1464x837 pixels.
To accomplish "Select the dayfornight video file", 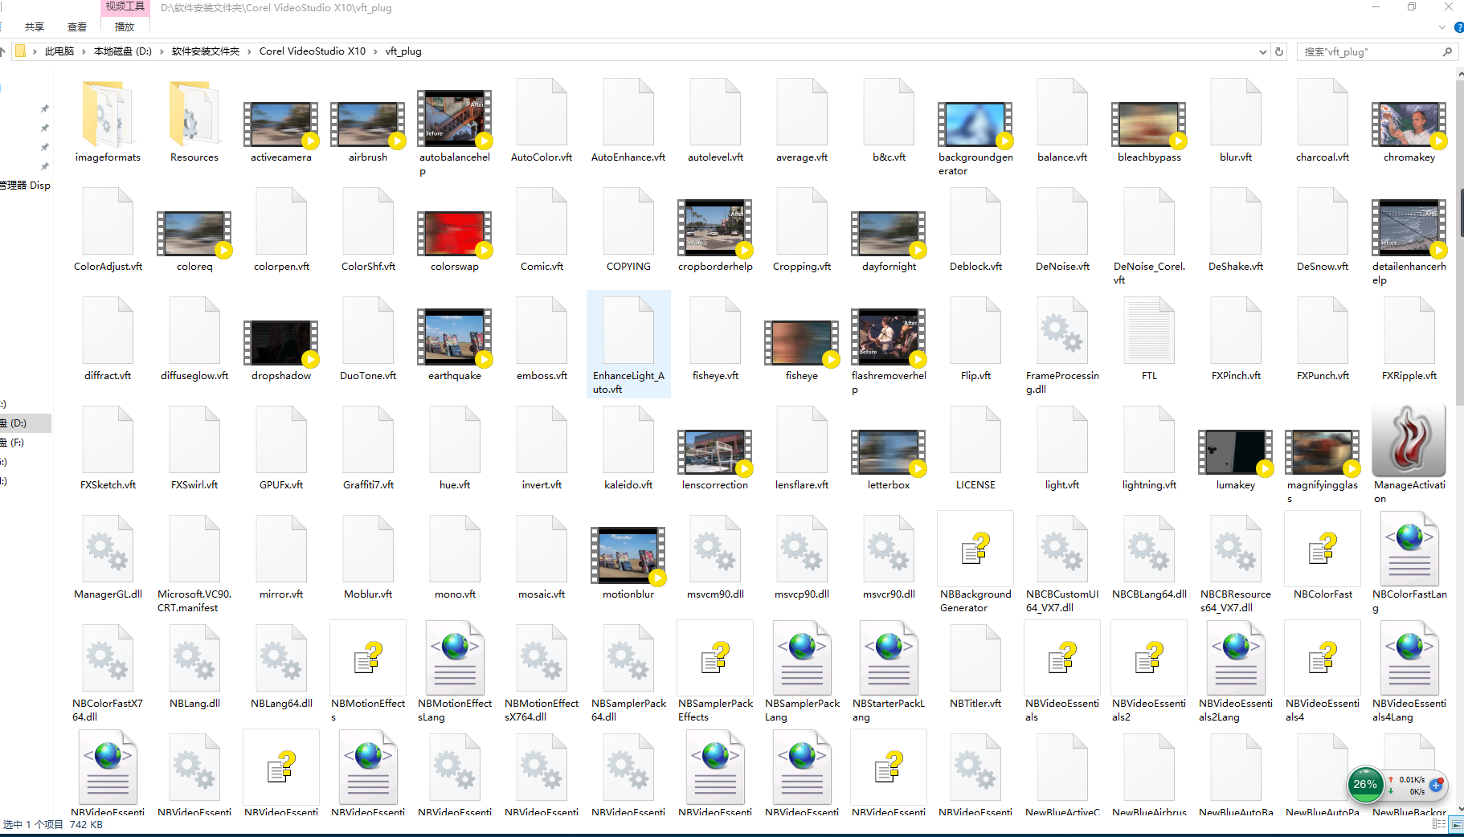I will 889,241.
